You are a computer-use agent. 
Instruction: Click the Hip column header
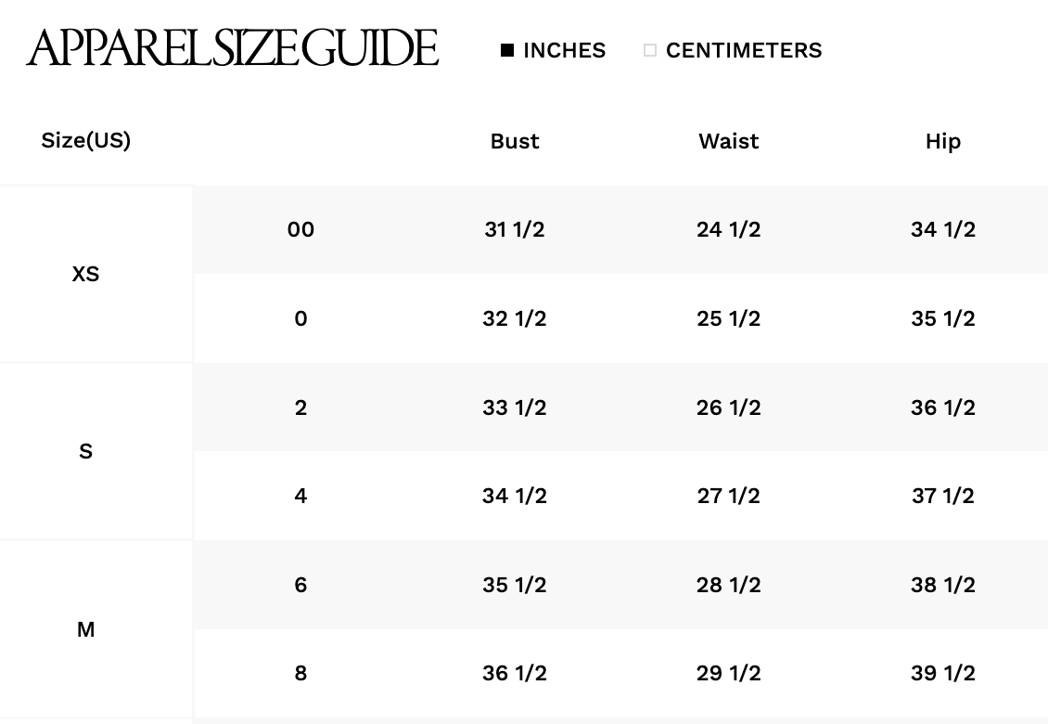942,141
